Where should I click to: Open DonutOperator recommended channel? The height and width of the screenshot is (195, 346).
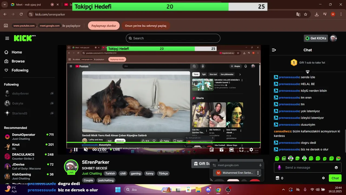(29, 136)
